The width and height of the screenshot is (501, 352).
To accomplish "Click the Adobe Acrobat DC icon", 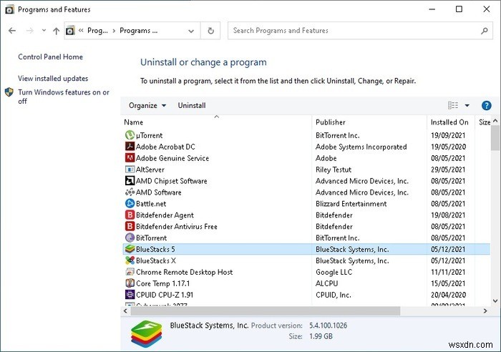I will coord(130,146).
